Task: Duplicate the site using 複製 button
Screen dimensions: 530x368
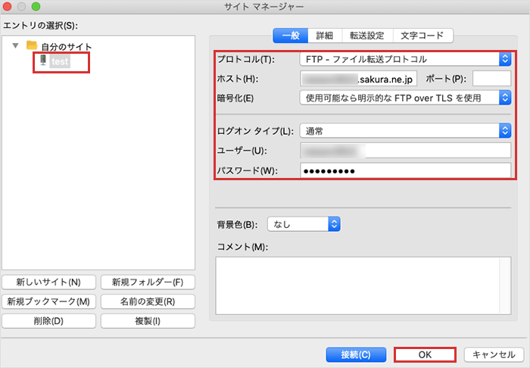Action: 147,321
